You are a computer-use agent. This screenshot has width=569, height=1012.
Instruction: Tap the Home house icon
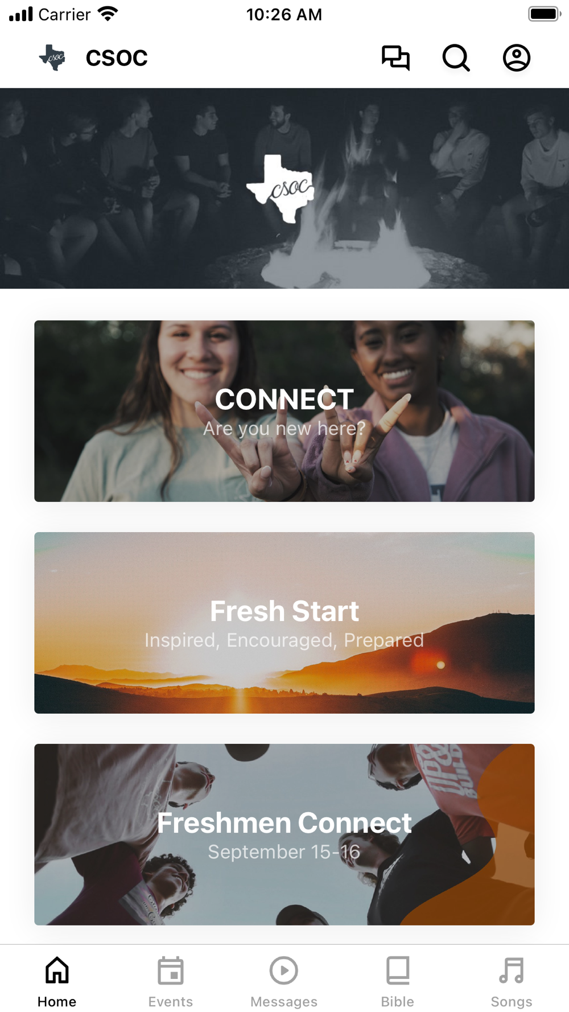[57, 970]
